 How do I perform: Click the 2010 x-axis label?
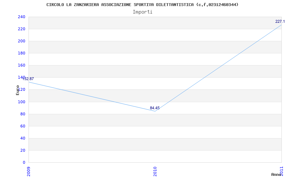click(155, 172)
